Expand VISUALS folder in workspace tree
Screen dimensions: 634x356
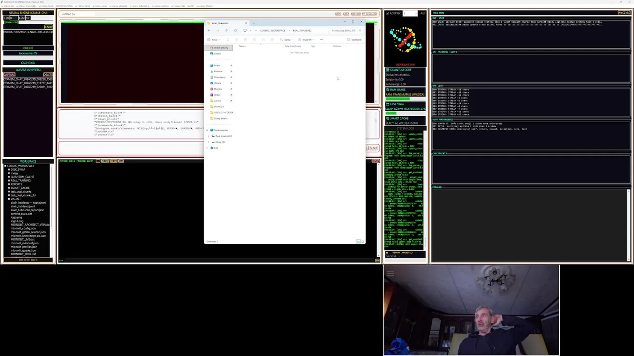[x=9, y=199]
